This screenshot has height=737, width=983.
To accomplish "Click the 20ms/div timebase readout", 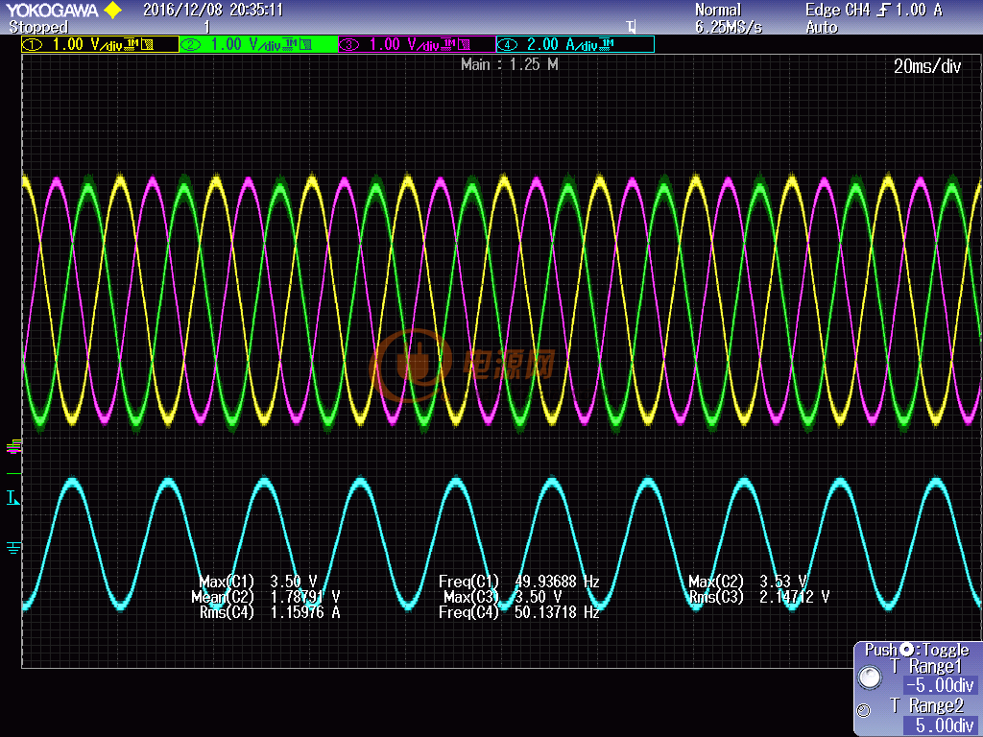I will point(927,66).
